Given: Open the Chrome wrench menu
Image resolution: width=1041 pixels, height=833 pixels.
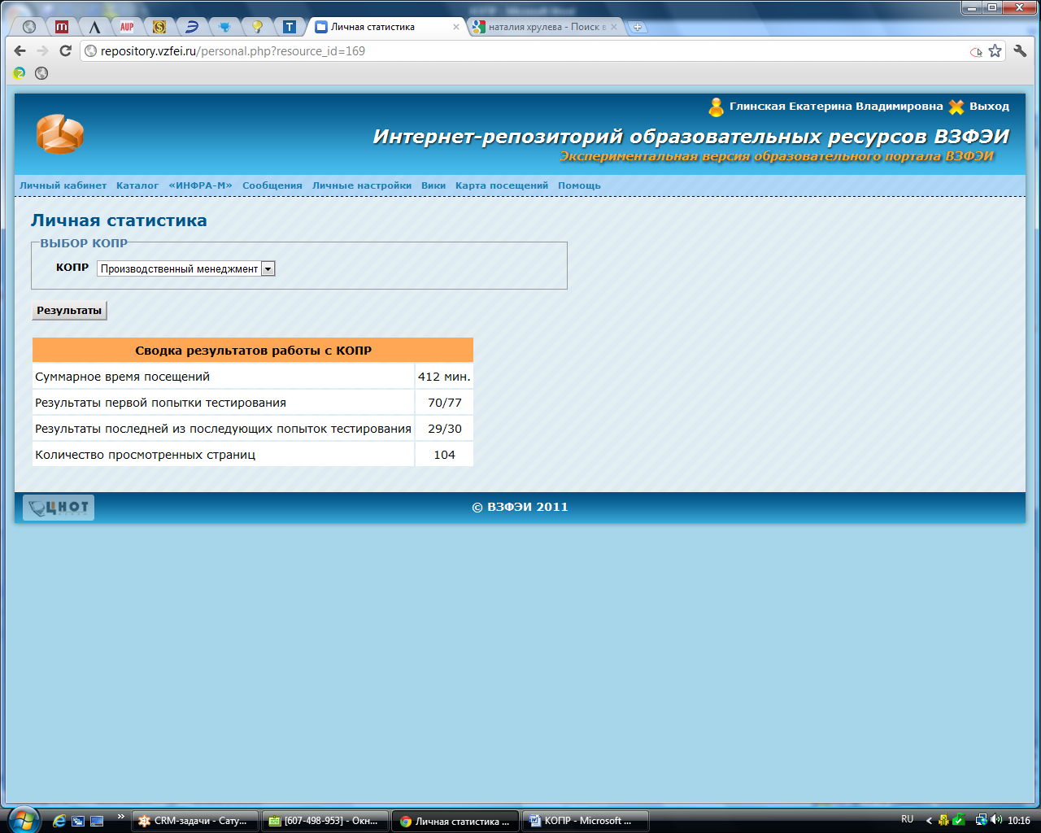Looking at the screenshot, I should pyautogui.click(x=1020, y=51).
